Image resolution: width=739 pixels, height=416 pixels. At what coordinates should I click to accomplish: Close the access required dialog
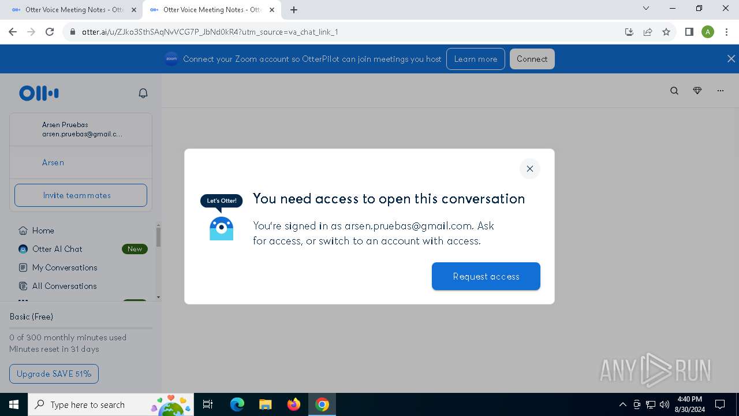tap(529, 169)
